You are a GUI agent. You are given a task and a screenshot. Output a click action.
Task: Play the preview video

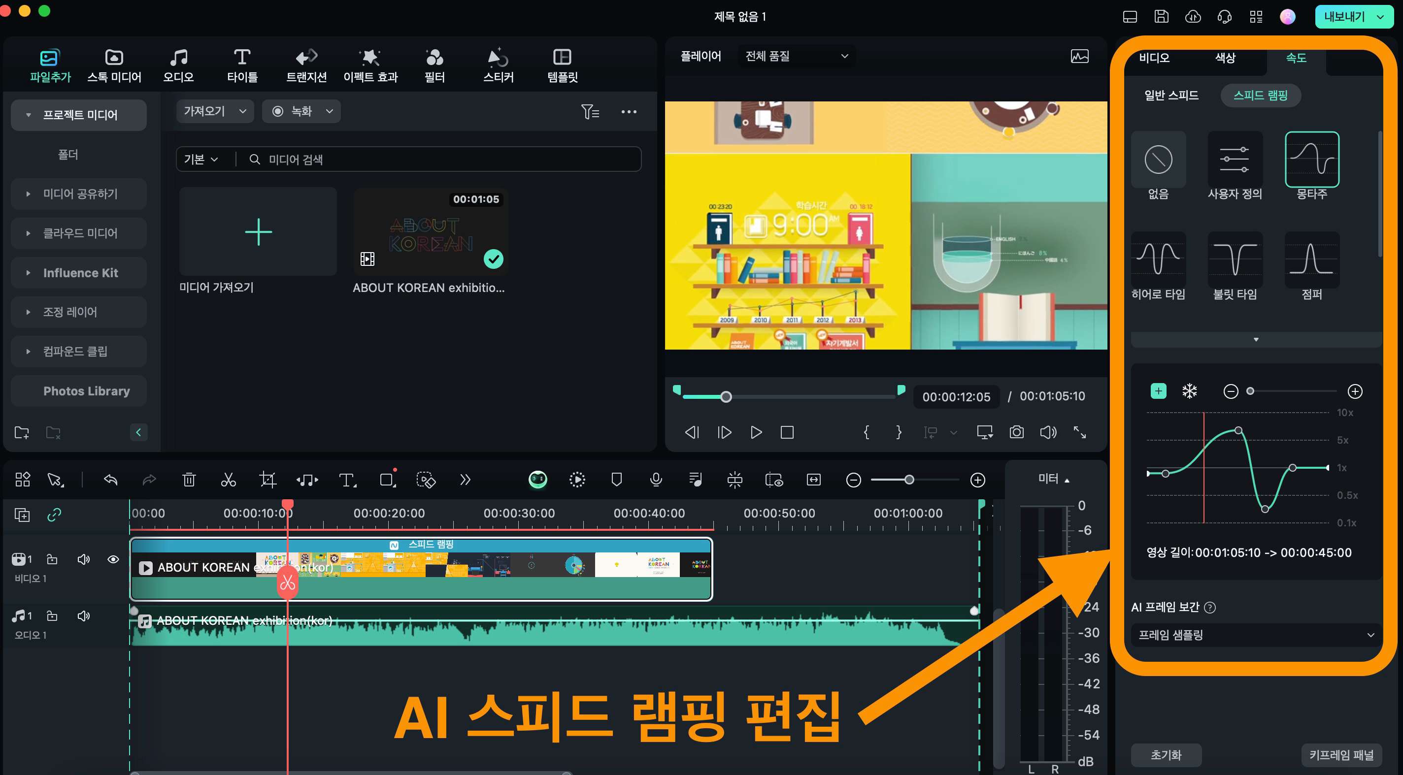(756, 432)
